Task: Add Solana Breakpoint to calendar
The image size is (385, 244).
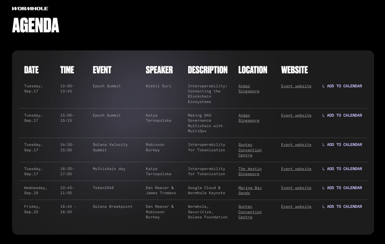Action: (x=342, y=207)
